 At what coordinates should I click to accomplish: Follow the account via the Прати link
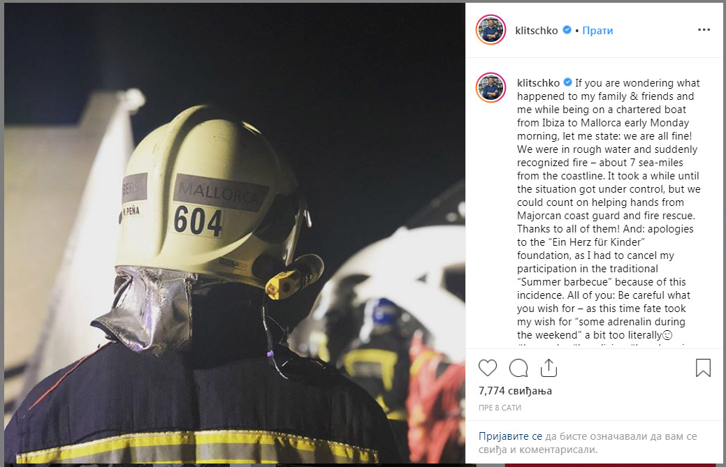point(597,31)
